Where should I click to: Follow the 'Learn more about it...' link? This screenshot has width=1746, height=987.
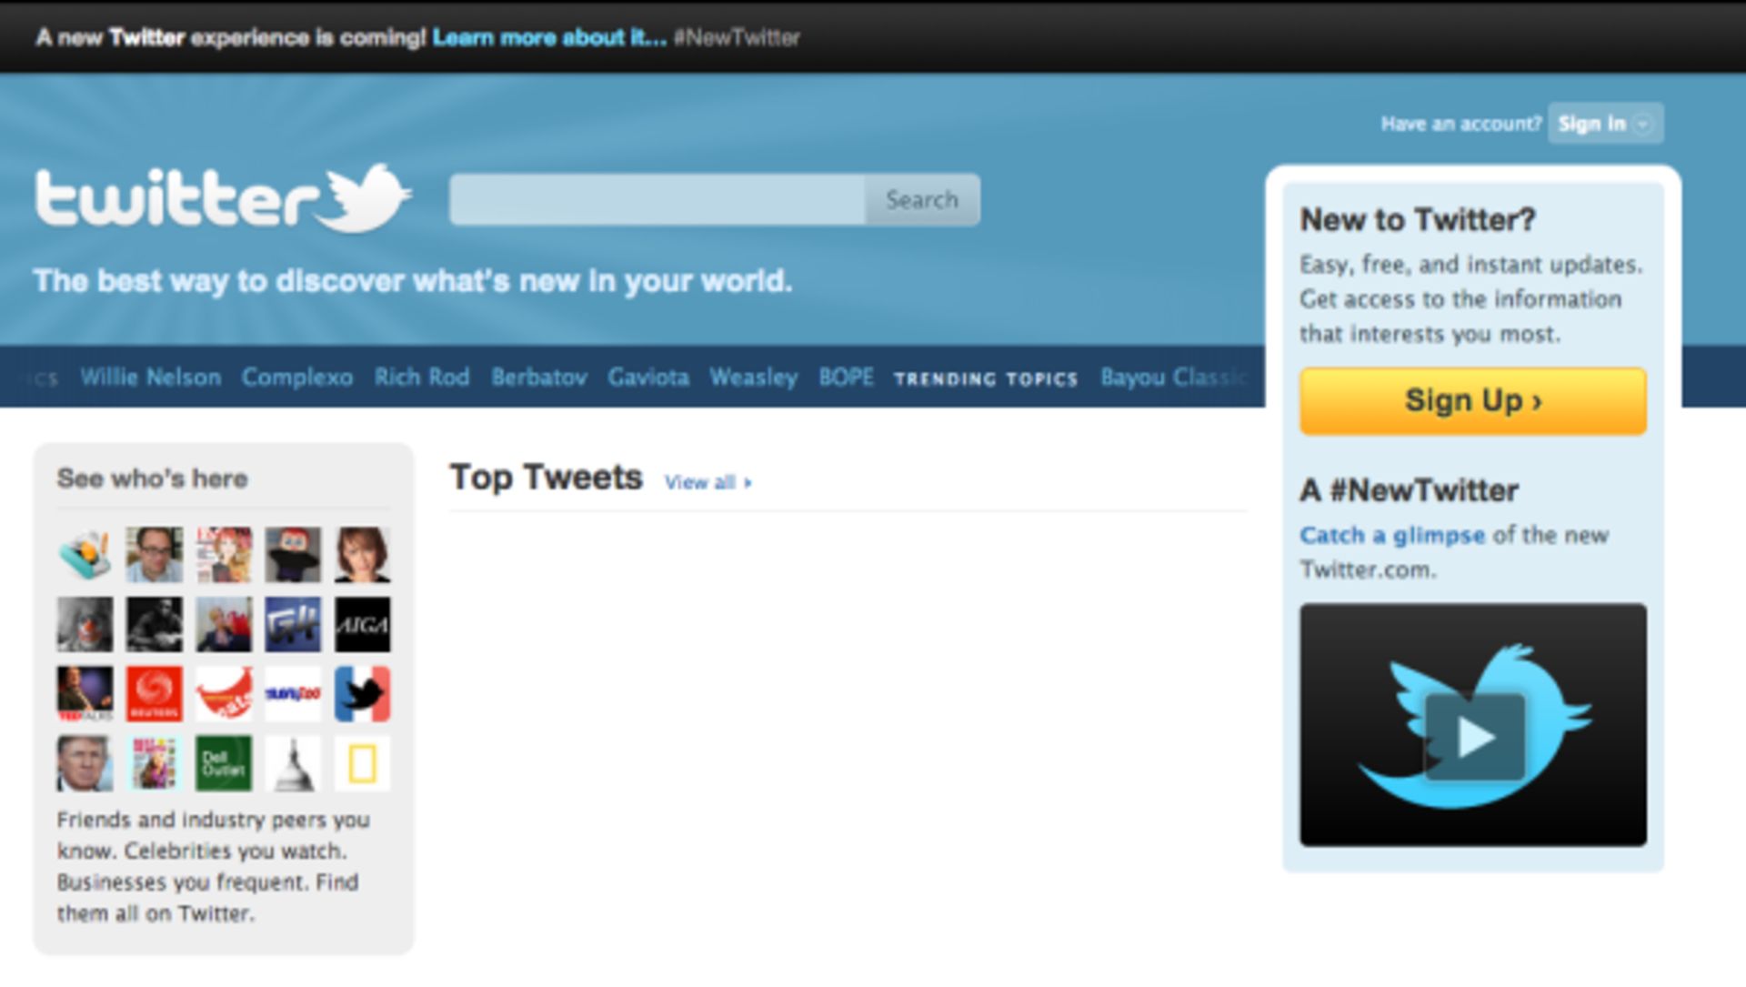click(549, 37)
